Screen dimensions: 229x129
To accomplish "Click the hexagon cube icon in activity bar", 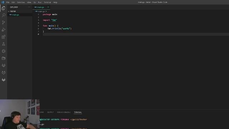I will coord(4,51).
